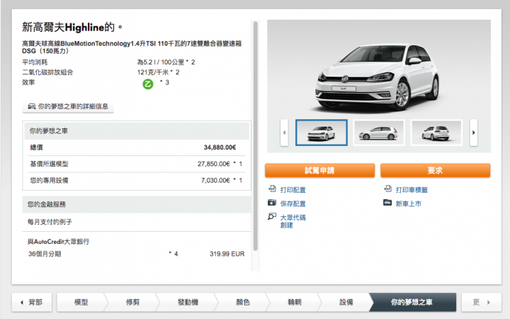The height and width of the screenshot is (319, 510).
Task: Click the Volkswagen code creation icon
Action: [272, 216]
